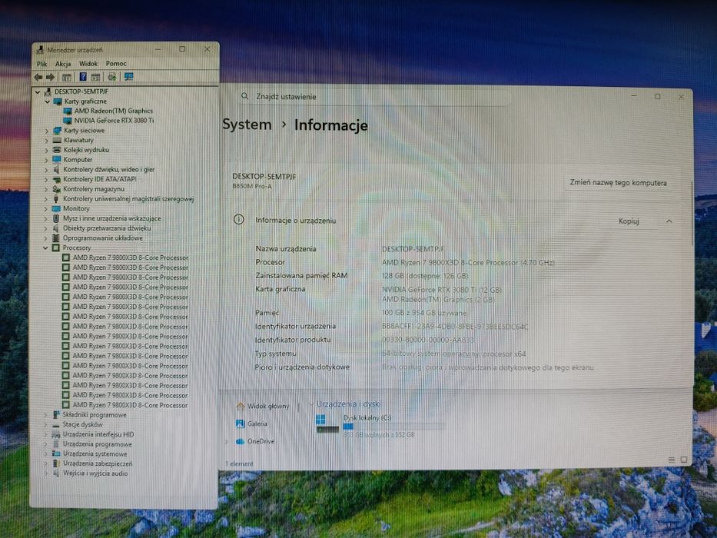
Task: Collapse Urządzenia i dyski group in Explorer
Action: click(310, 404)
